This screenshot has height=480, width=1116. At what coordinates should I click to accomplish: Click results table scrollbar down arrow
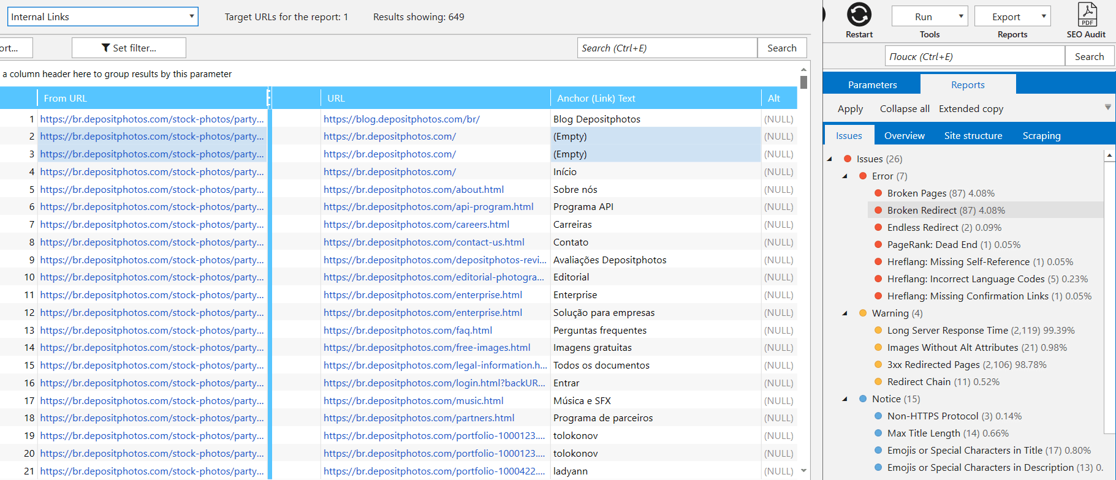[x=803, y=471]
